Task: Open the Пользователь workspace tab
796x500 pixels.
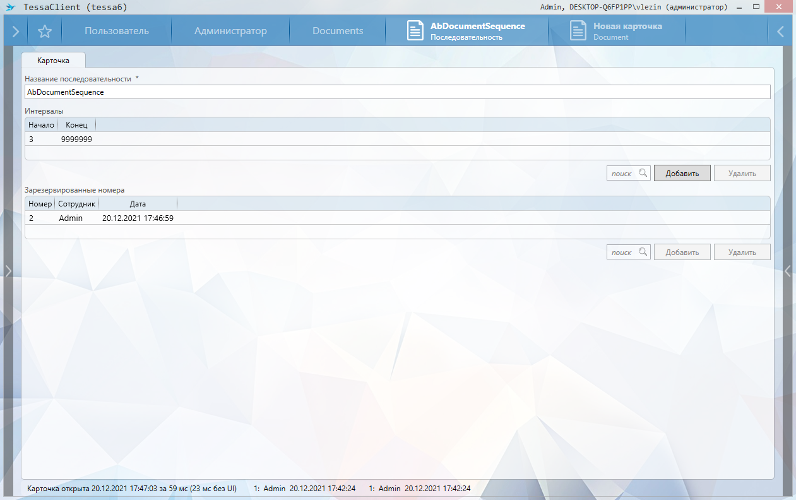Action: (x=117, y=31)
